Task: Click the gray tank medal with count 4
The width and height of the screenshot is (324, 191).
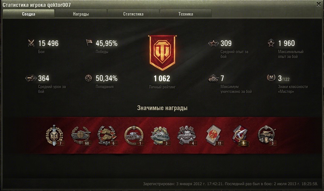Action: [x=187, y=136]
